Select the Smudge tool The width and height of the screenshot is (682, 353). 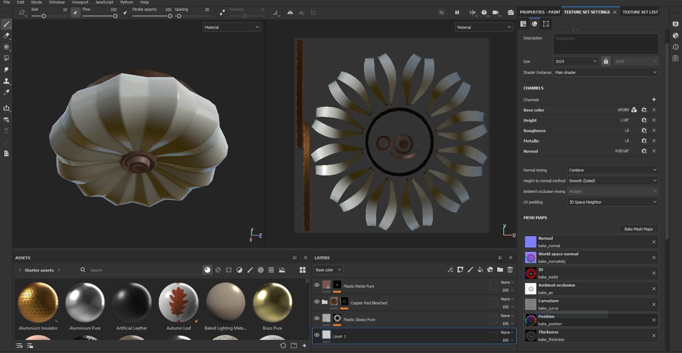click(6, 70)
